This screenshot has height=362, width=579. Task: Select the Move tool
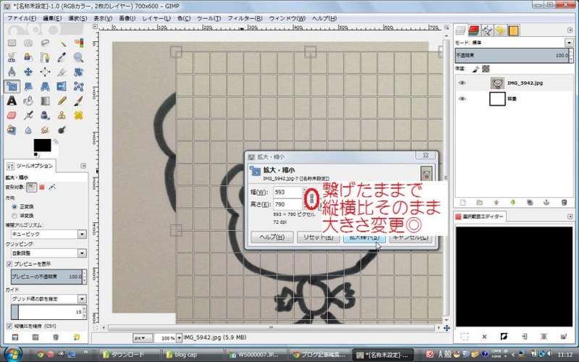[28, 72]
